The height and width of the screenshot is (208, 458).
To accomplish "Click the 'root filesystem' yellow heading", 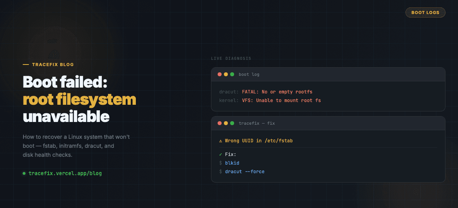I will coord(79,100).
